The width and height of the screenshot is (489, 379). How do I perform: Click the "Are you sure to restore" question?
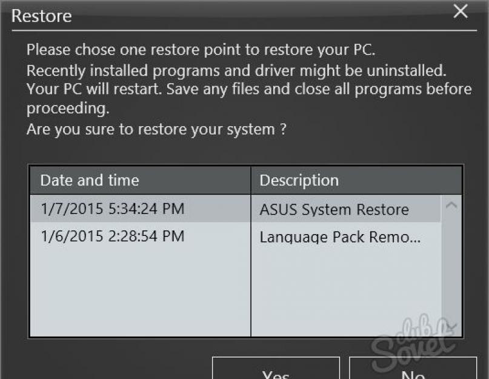point(156,130)
